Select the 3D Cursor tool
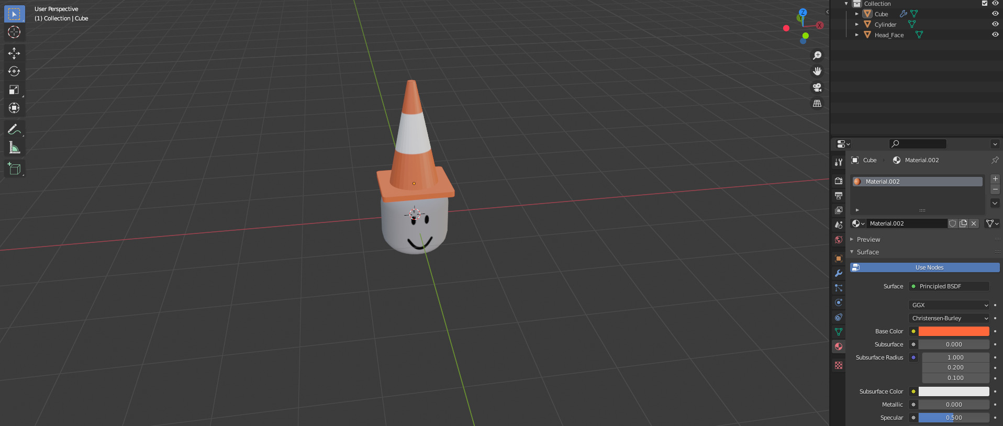 (14, 32)
